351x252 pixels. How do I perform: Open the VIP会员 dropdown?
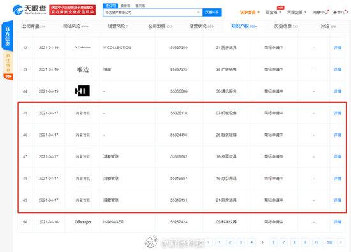point(250,12)
